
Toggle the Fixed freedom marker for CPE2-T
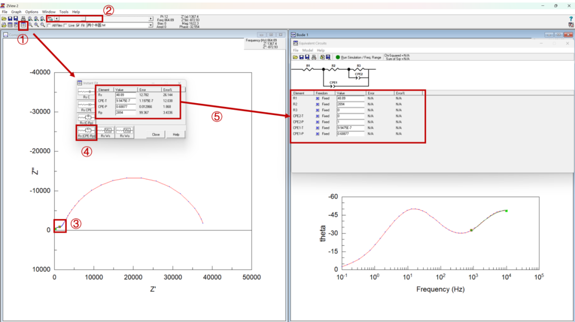(x=317, y=116)
